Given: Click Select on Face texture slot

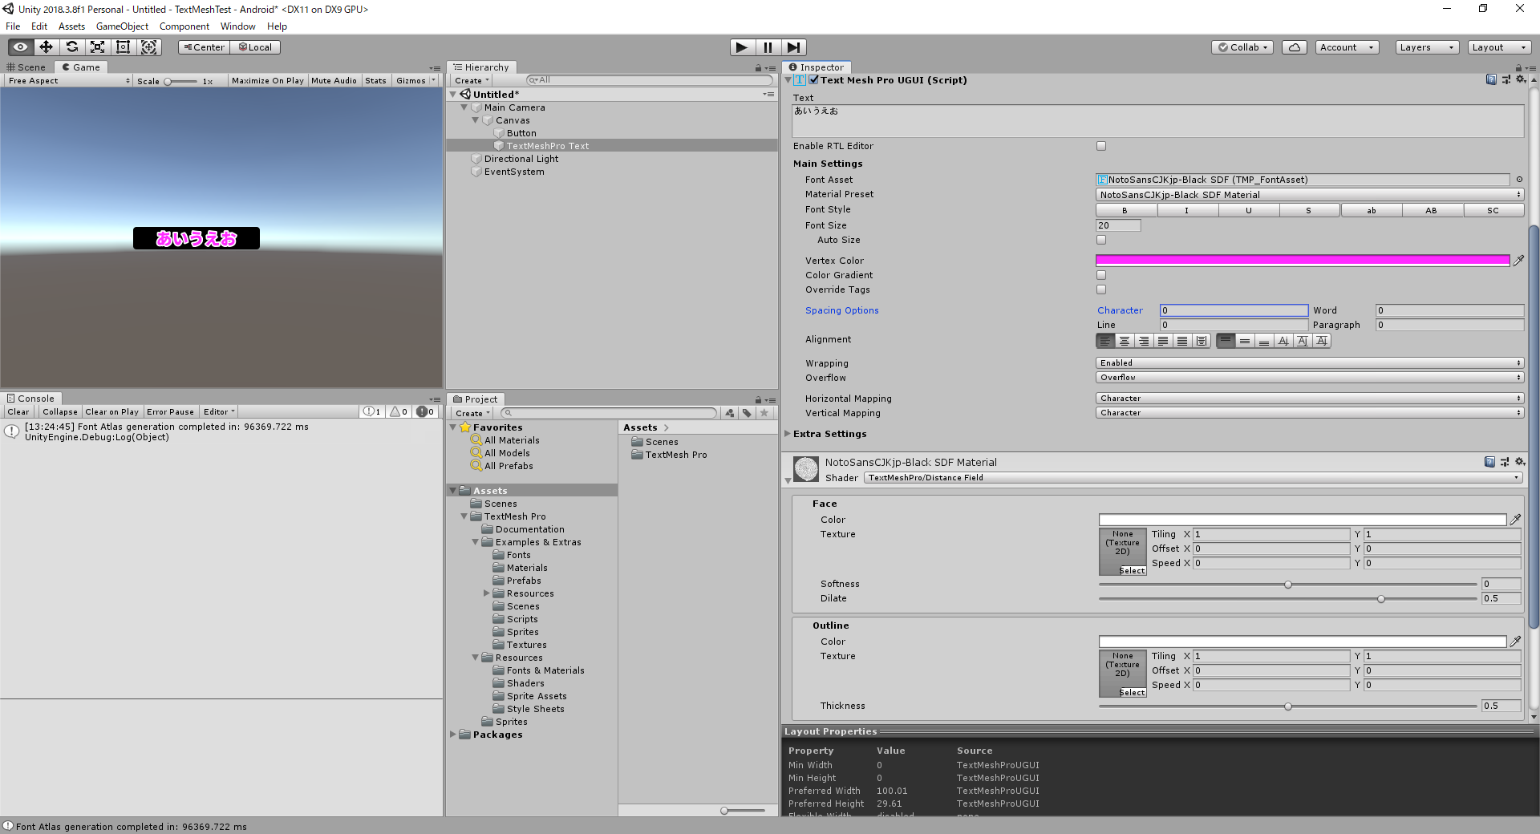Looking at the screenshot, I should [x=1133, y=571].
